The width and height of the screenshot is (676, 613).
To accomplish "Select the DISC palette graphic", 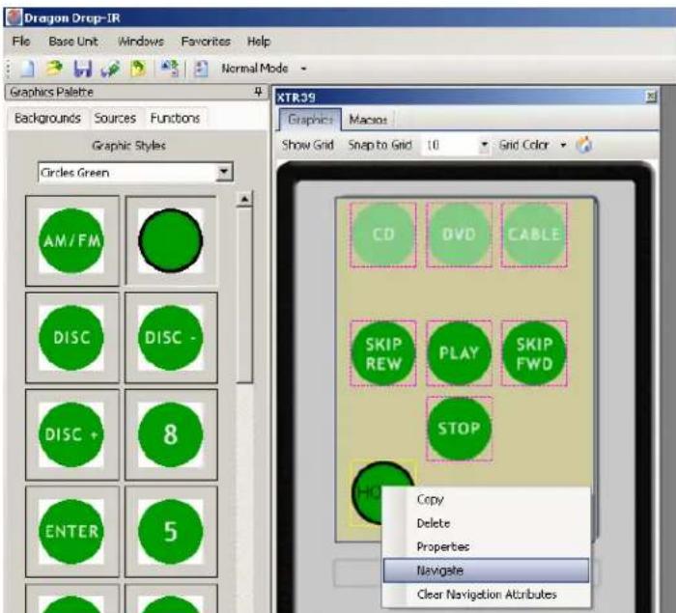I will tap(71, 338).
